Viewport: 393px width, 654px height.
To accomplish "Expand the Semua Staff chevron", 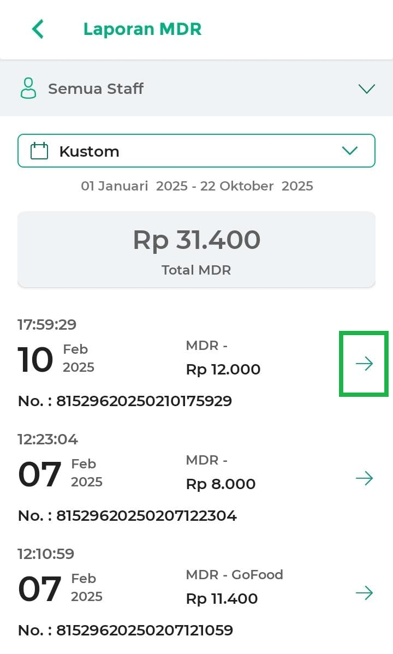I will click(x=366, y=88).
